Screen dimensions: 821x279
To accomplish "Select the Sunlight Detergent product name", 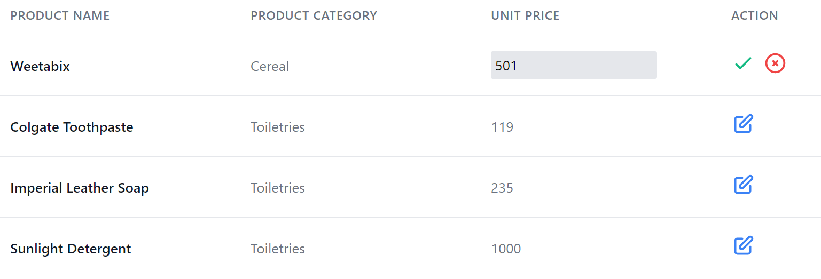I will pyautogui.click(x=71, y=249).
